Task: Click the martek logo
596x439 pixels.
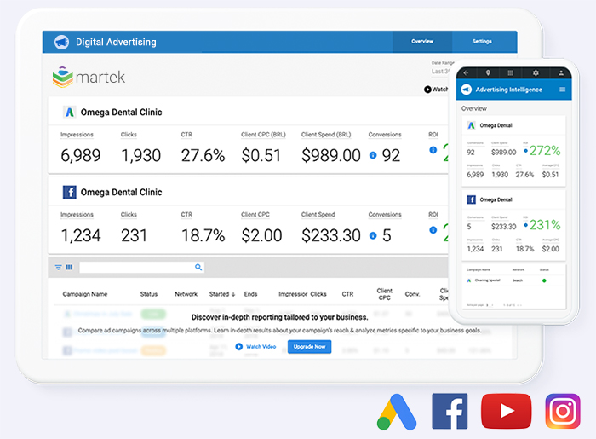Action: tap(89, 77)
